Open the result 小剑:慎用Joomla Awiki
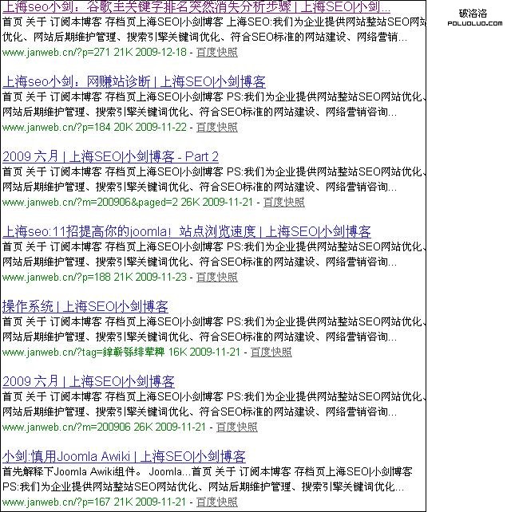The width and height of the screenshot is (511, 512). [x=124, y=456]
